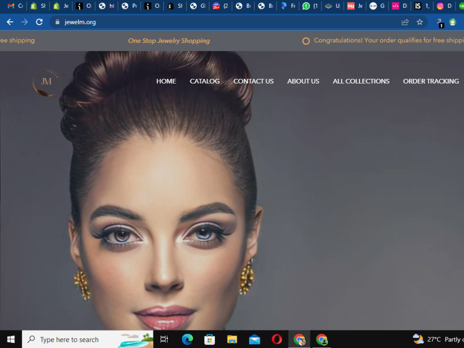Switch to the first Shopify 'Sh' tab
464x348 pixels.
point(38,6)
